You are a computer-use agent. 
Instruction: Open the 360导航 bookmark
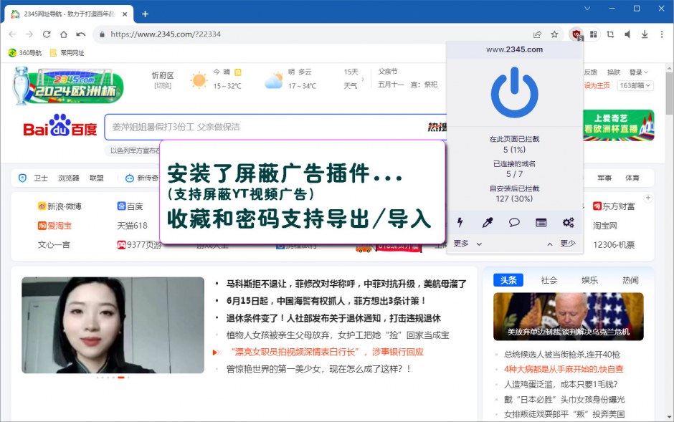point(25,53)
